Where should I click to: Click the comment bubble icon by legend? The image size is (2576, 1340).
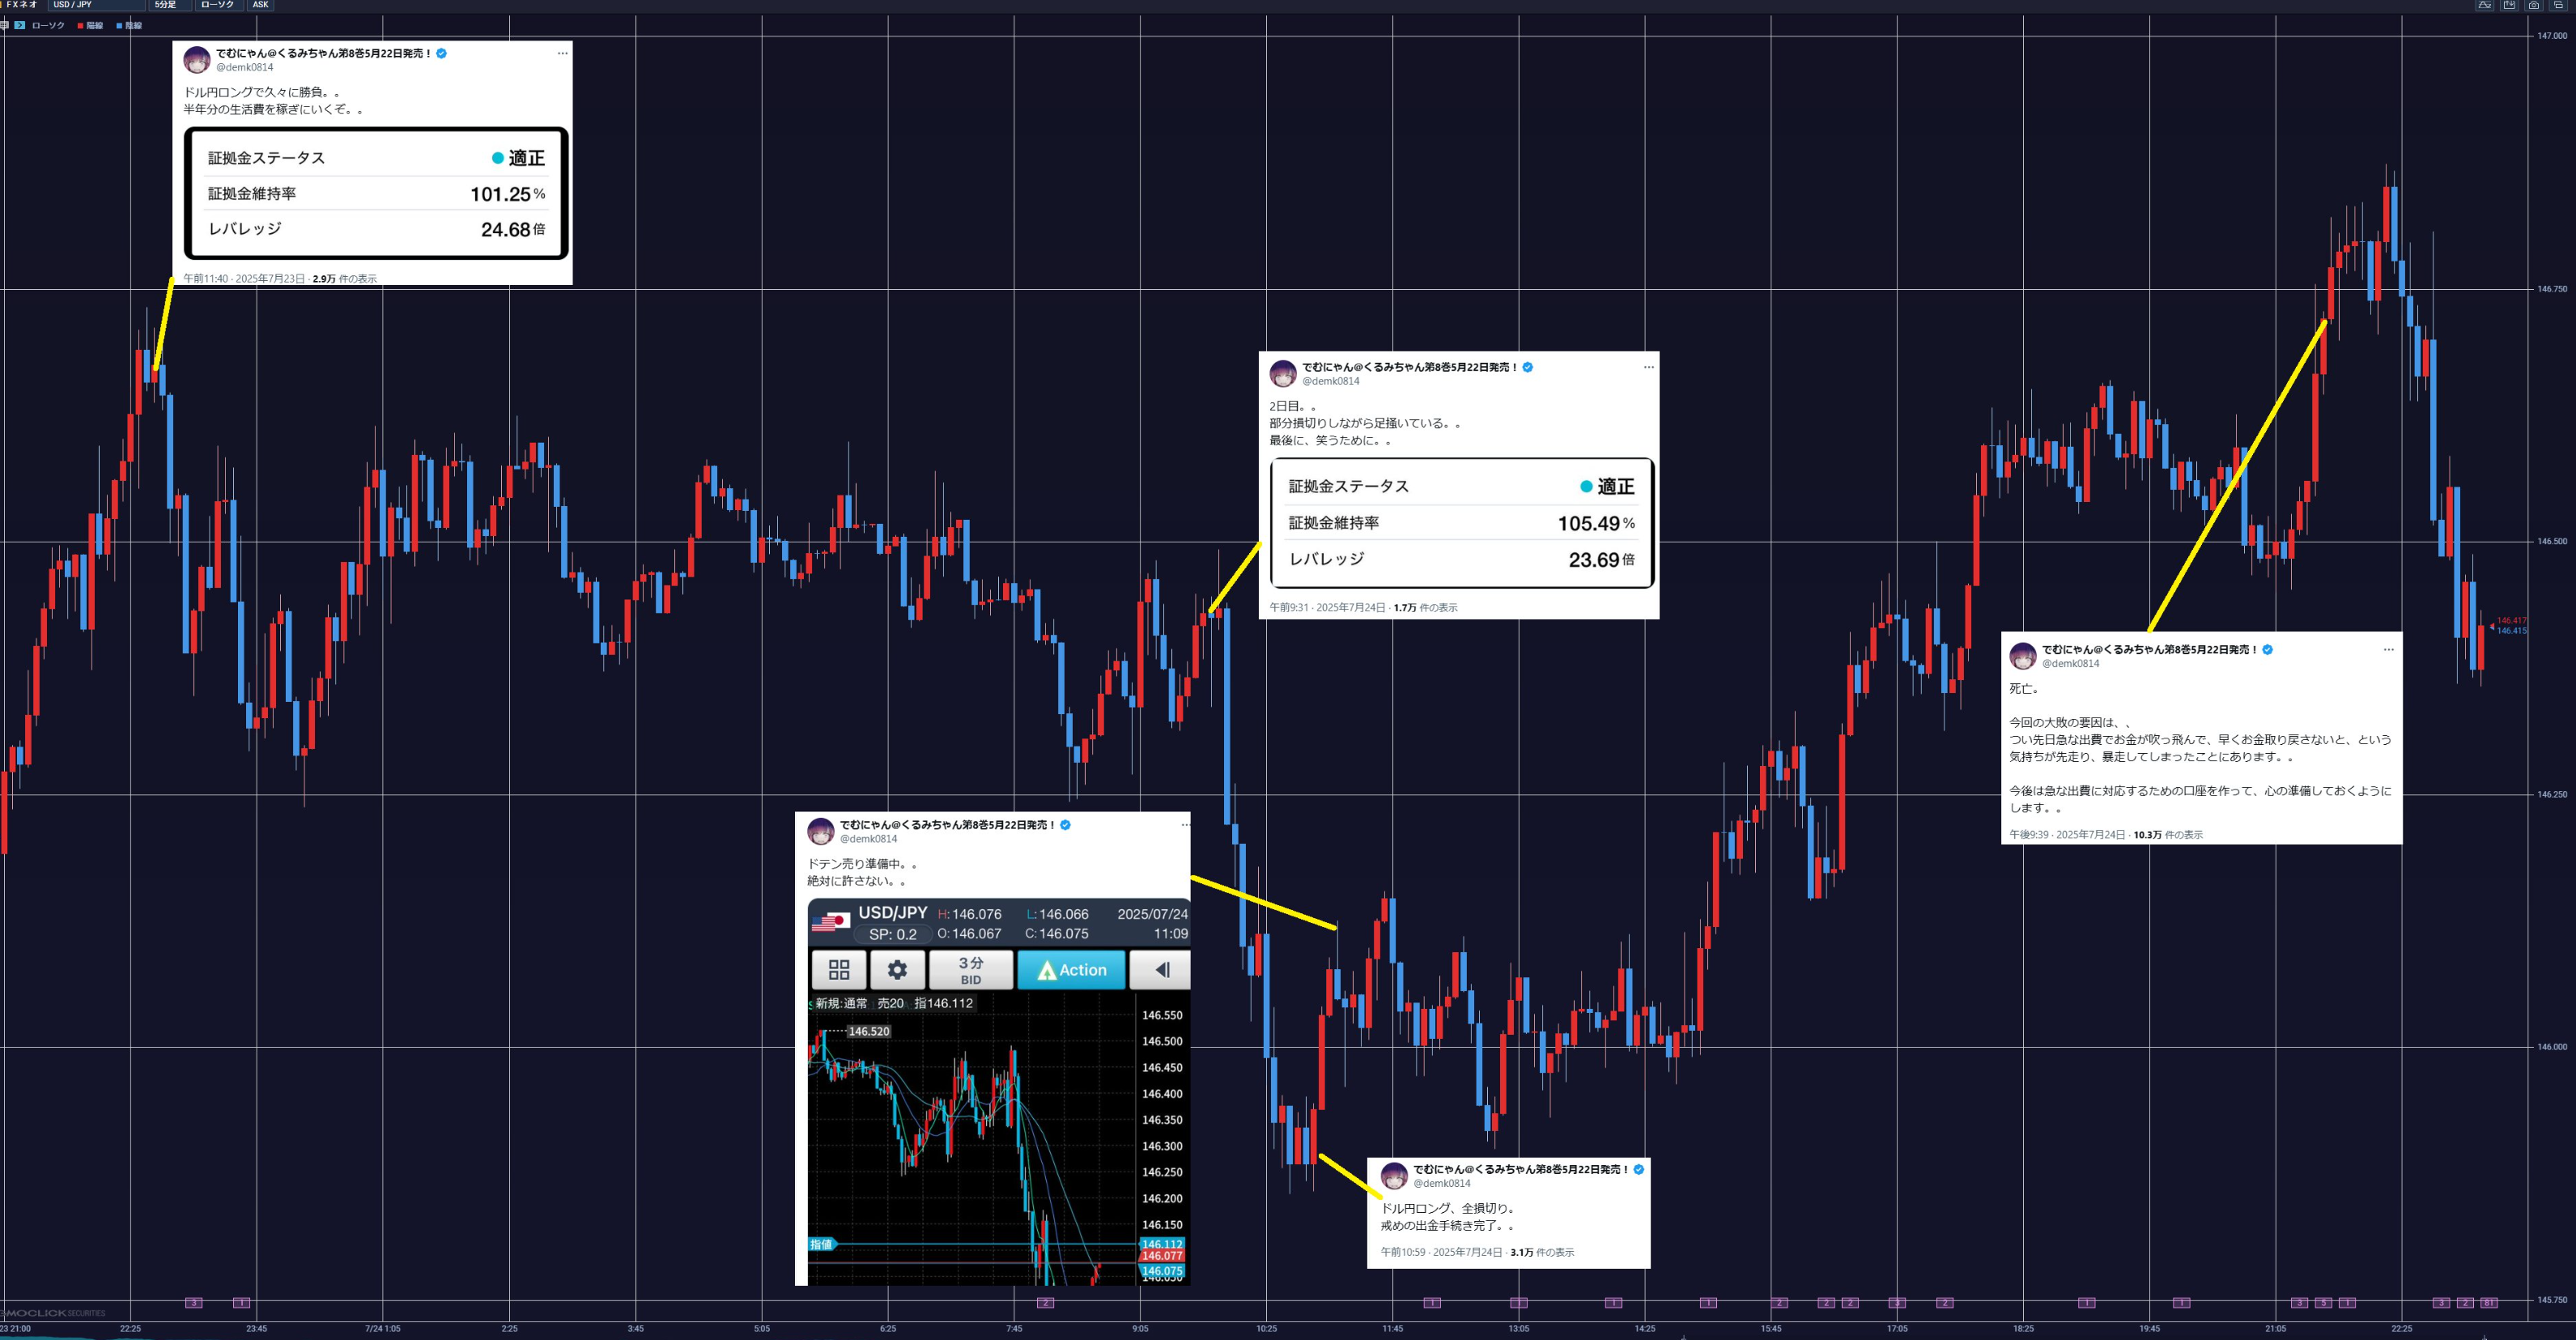(x=4, y=26)
